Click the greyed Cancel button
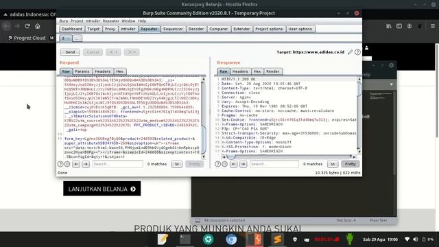Screen dimensions: 439x247 click(x=93, y=52)
